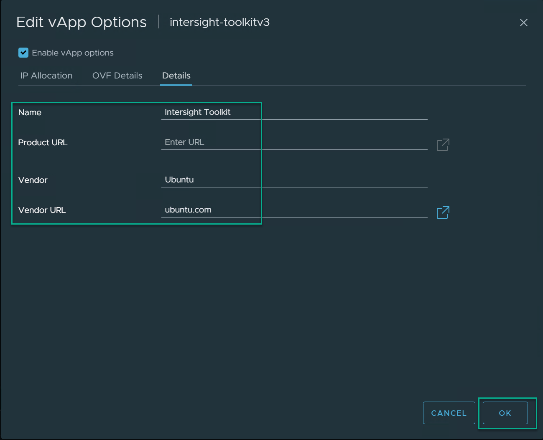Select the Details tab
This screenshot has height=440, width=543.
coord(176,76)
